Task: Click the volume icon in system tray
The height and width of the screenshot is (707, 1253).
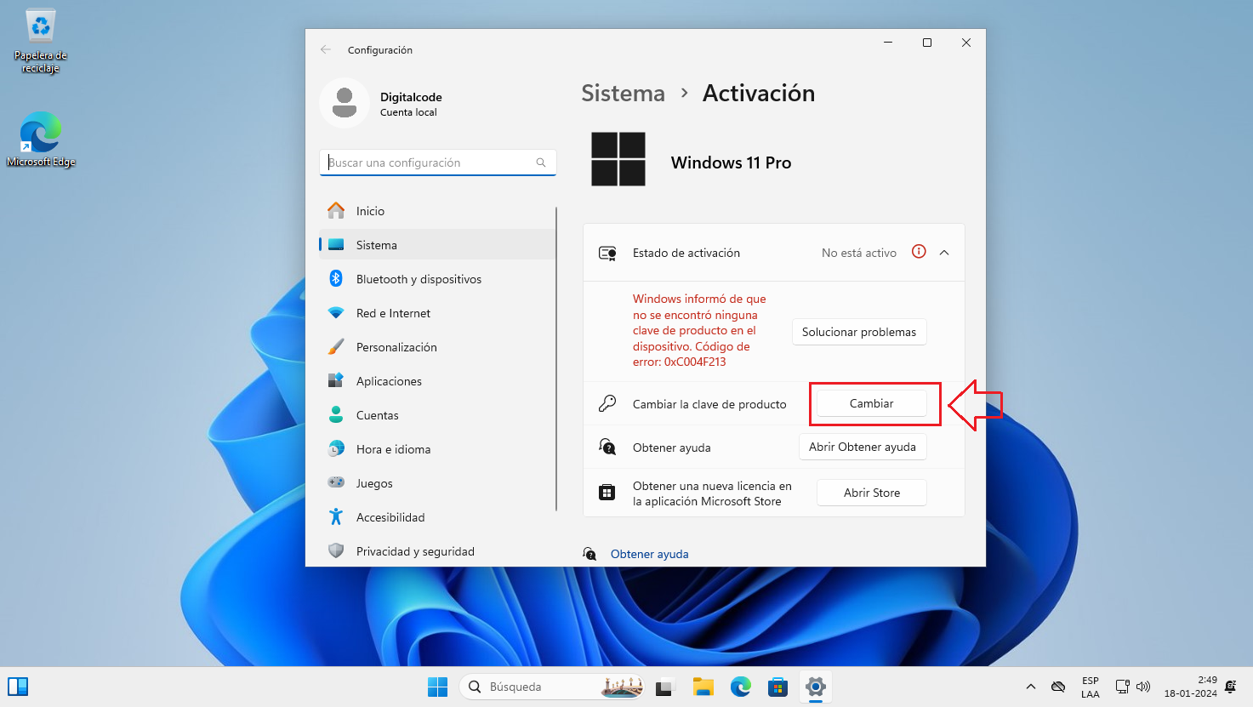Action: click(x=1143, y=687)
